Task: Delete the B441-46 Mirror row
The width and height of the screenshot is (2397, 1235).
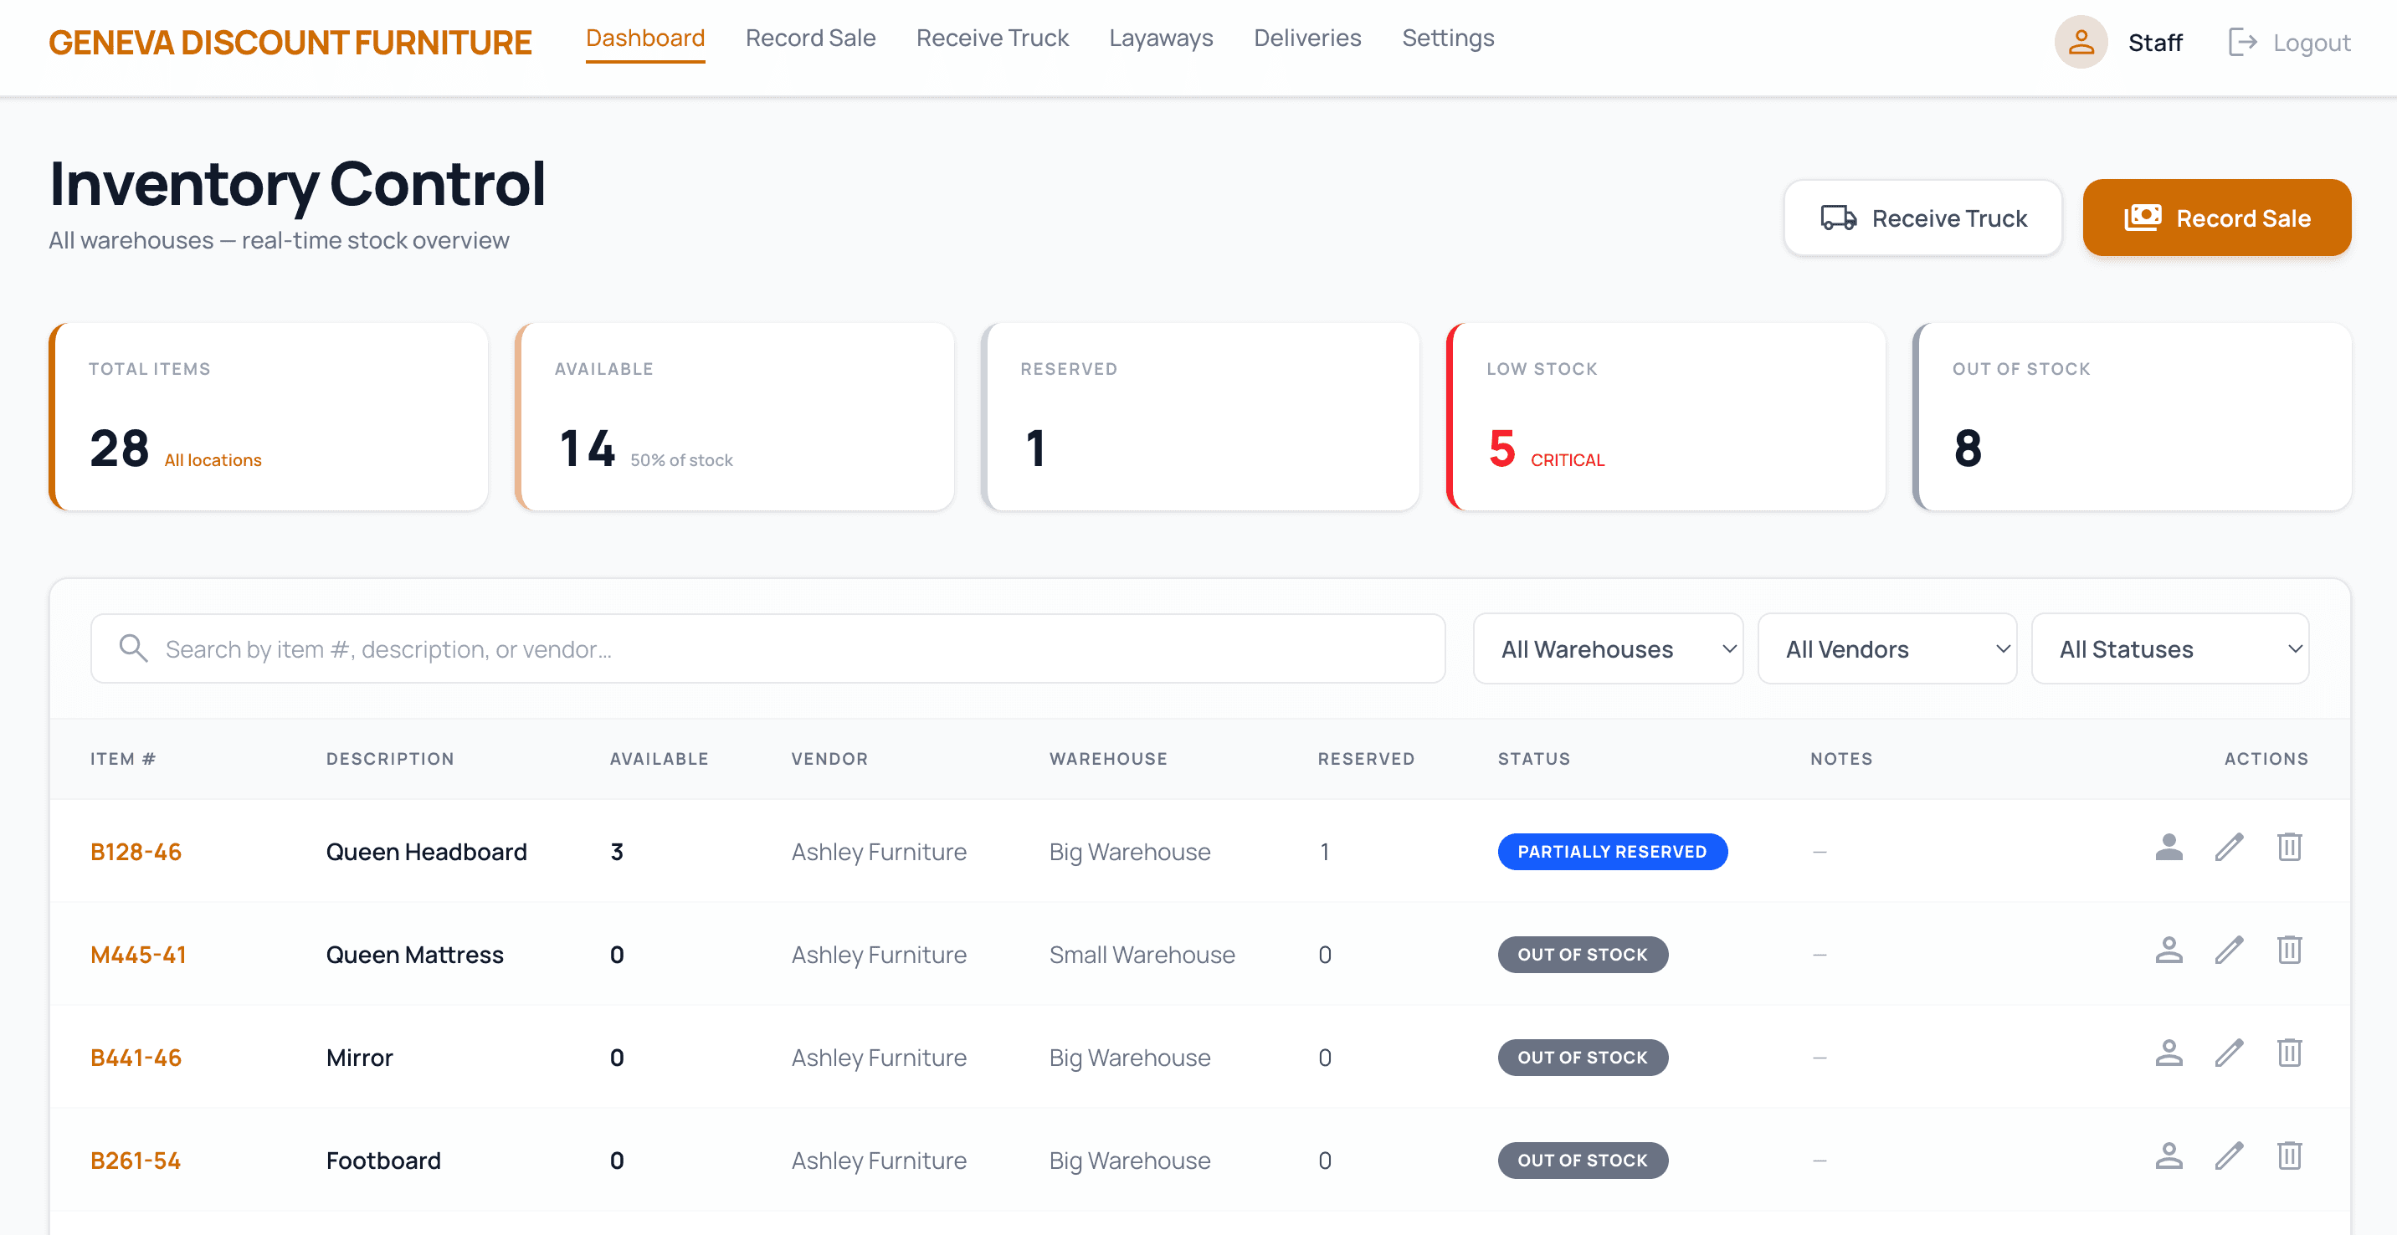Action: [x=2289, y=1053]
